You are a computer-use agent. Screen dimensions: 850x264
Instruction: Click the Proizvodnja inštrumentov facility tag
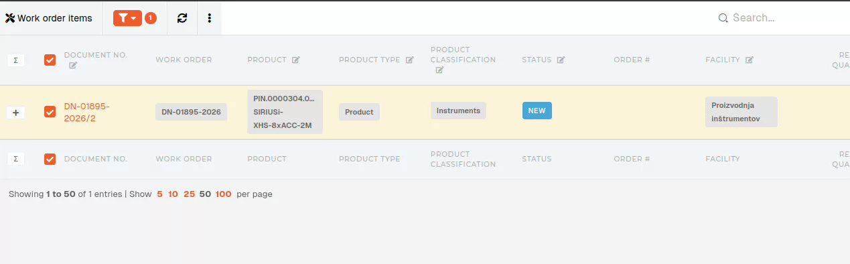[741, 112]
